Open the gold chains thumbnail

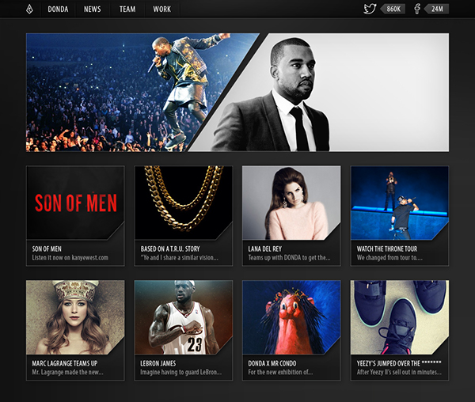[x=184, y=203]
